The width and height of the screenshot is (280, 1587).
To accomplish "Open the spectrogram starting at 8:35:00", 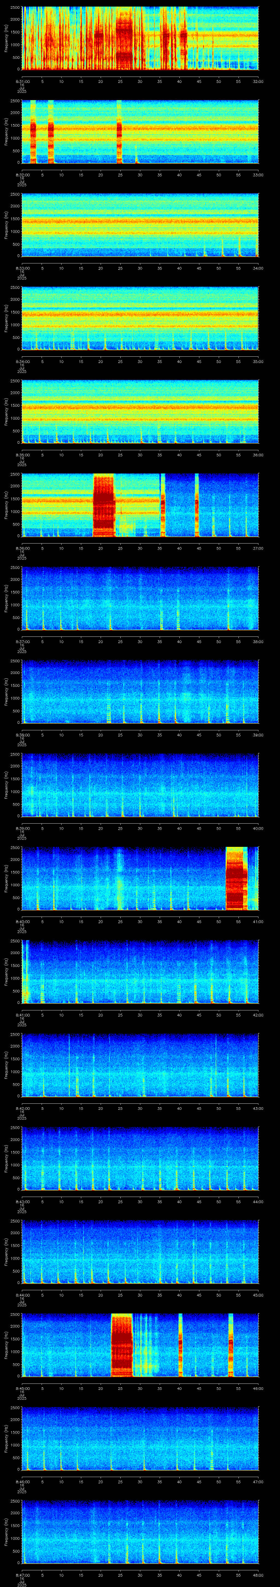I will coord(140,412).
